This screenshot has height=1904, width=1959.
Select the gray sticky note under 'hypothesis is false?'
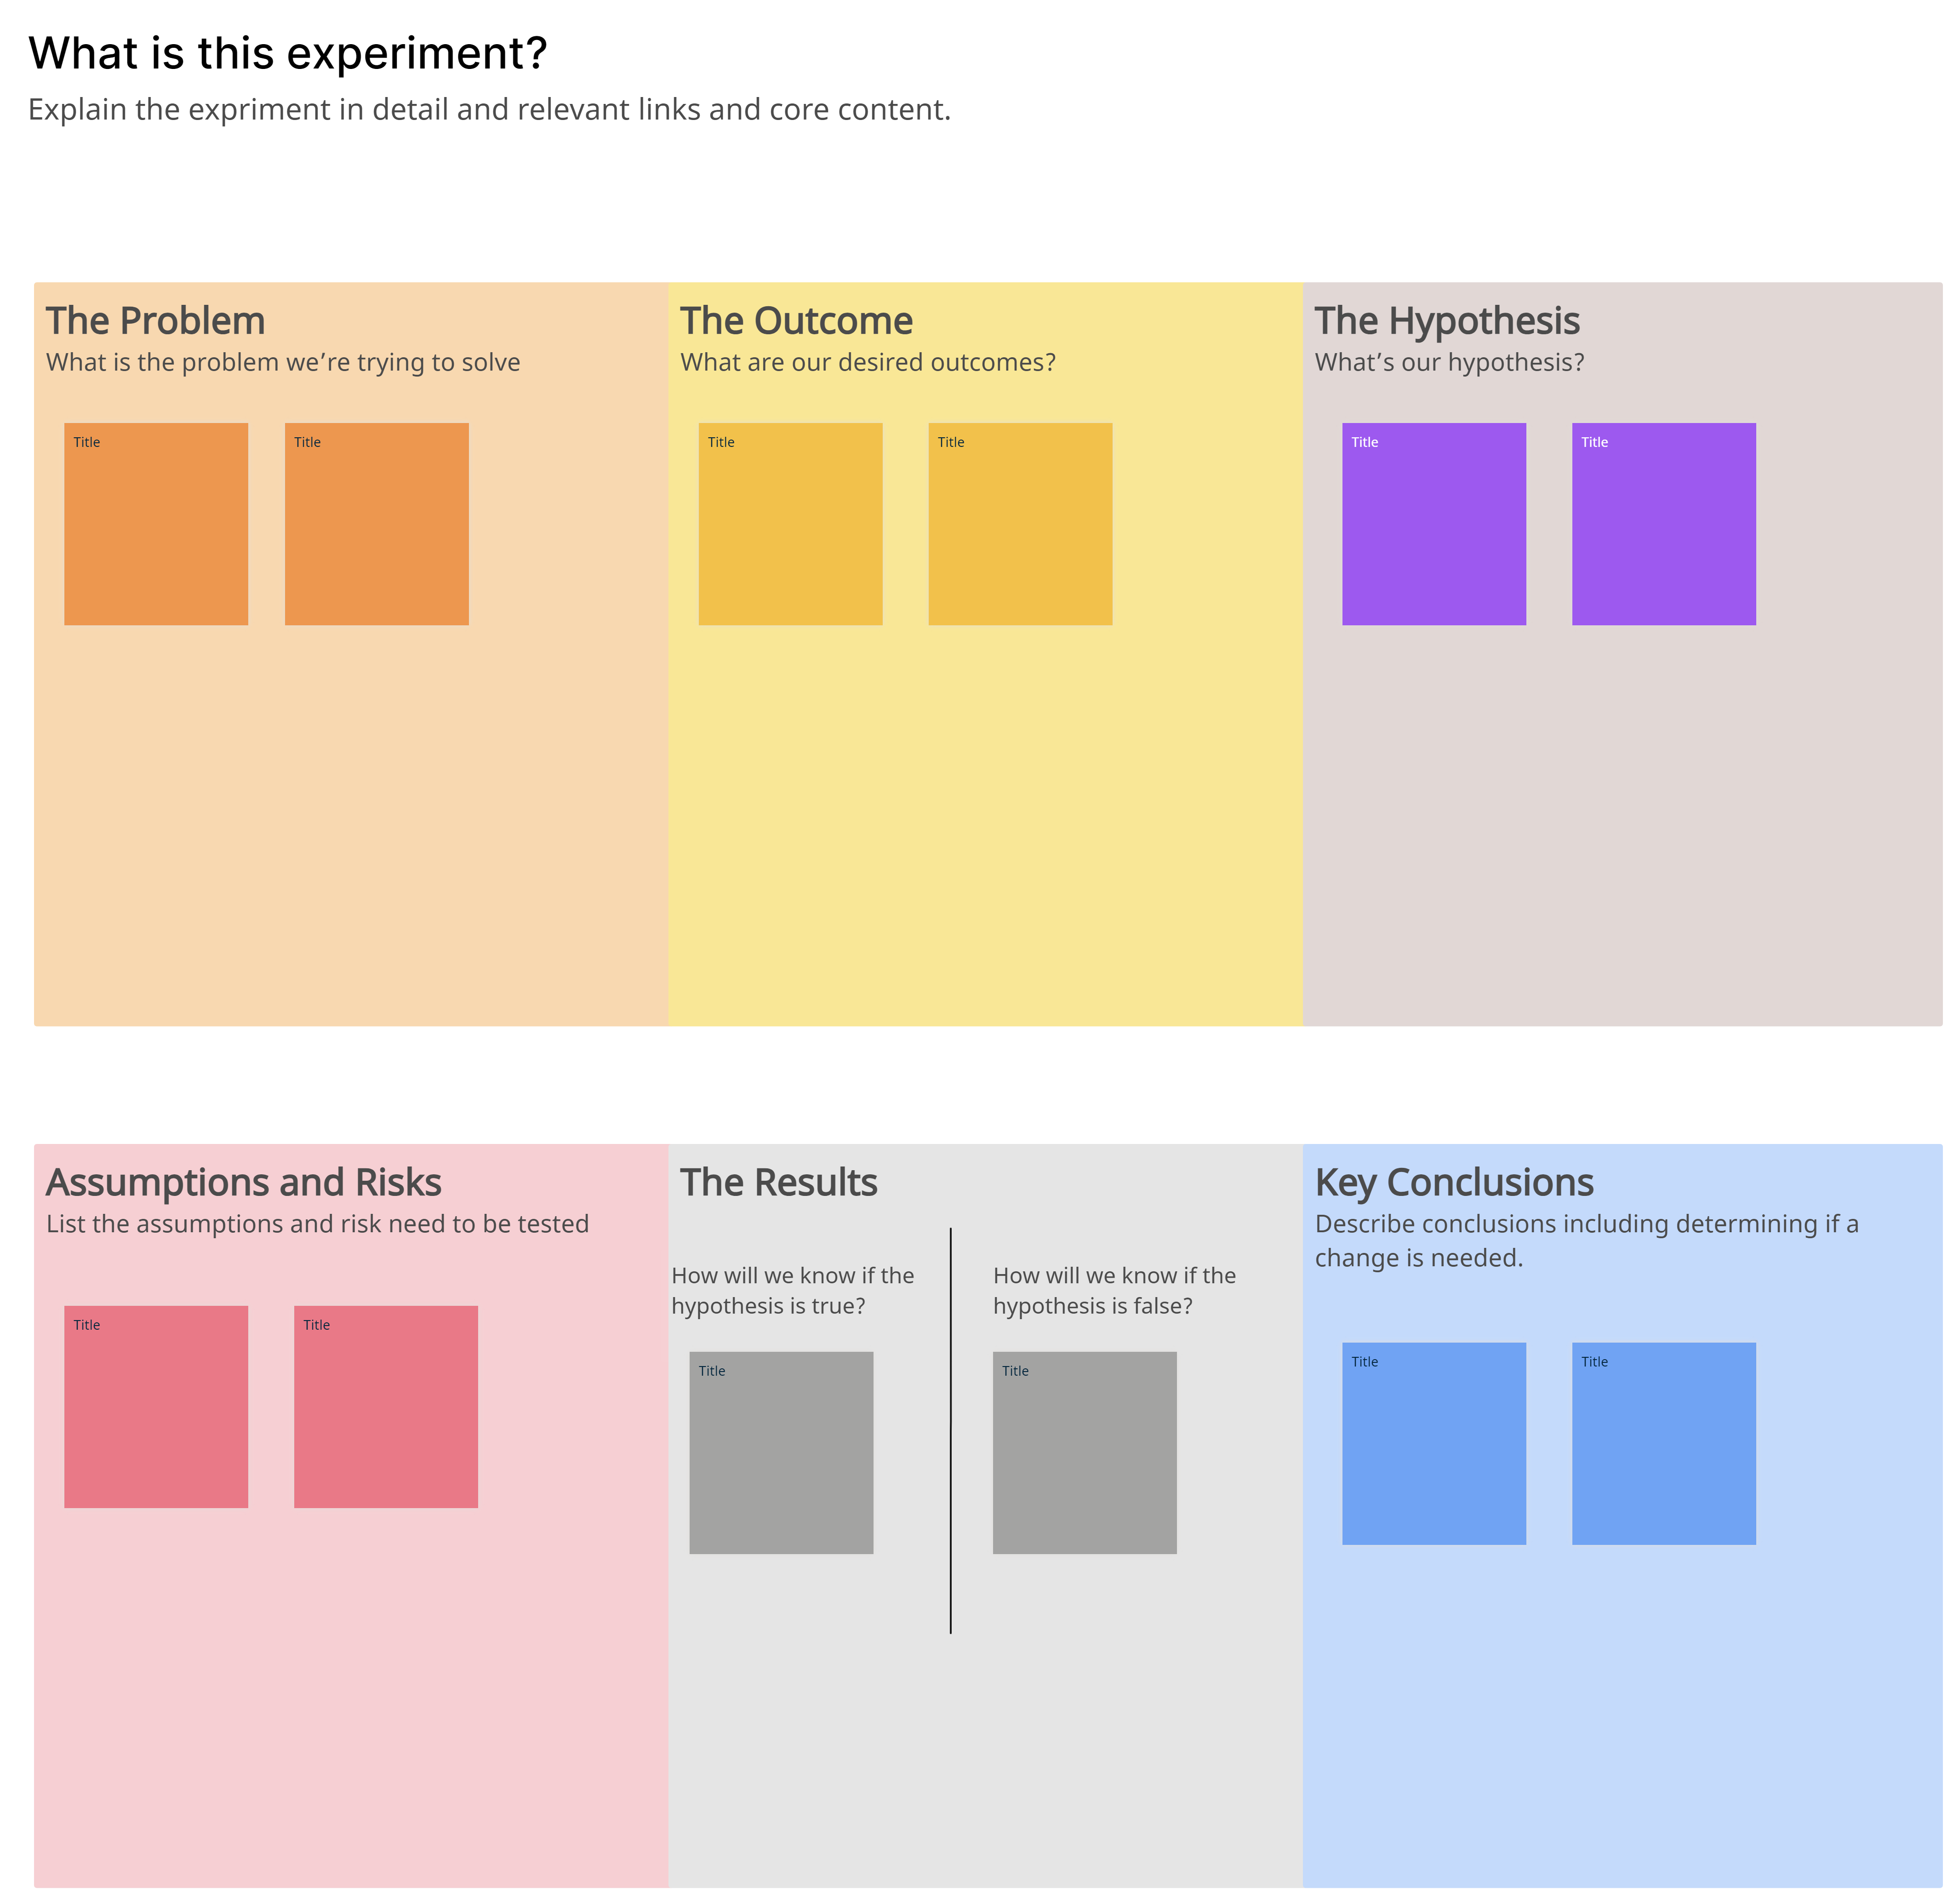[x=1084, y=1452]
